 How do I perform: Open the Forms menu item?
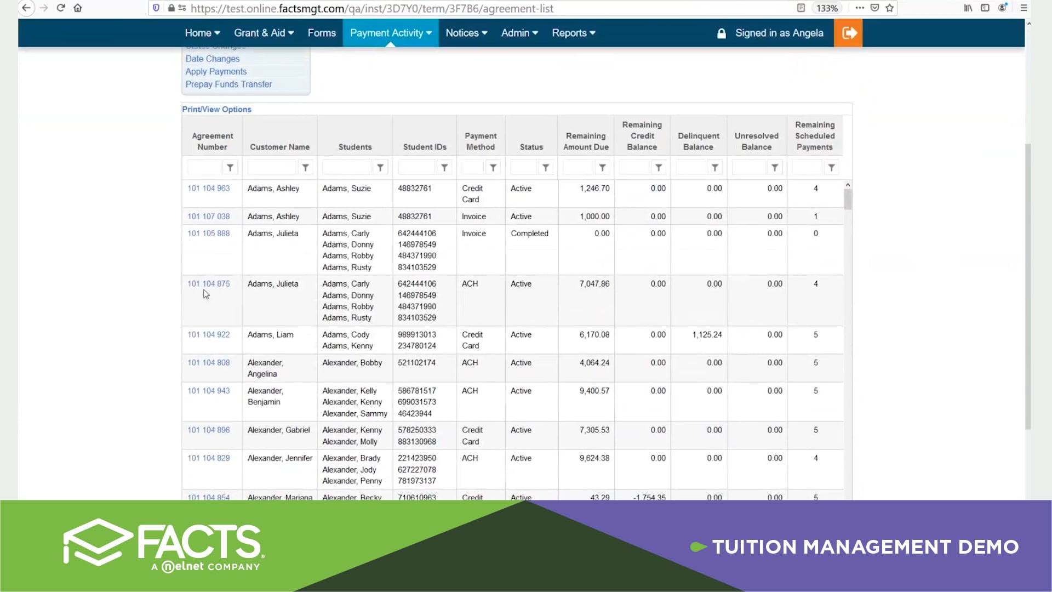tap(322, 33)
